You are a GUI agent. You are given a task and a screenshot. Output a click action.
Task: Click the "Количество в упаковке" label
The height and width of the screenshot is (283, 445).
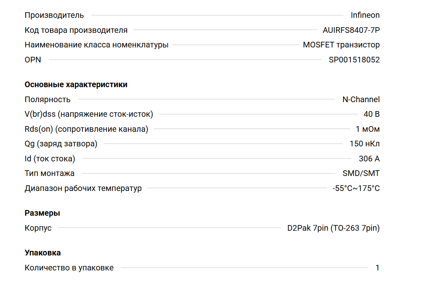point(69,268)
